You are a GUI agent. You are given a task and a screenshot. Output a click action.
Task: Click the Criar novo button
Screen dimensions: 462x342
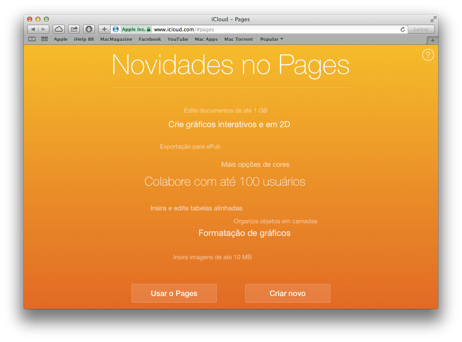tap(287, 294)
